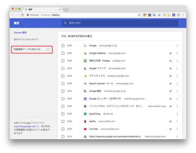
Task: Open the adwords keywordplanner history entry
Action: pos(115,137)
